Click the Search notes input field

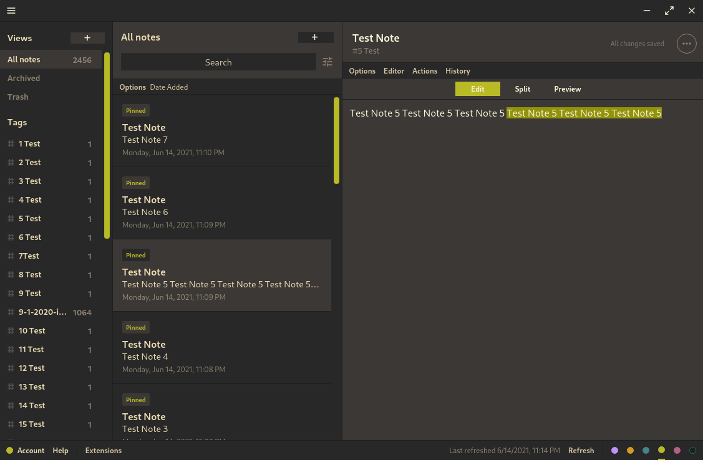click(x=218, y=62)
